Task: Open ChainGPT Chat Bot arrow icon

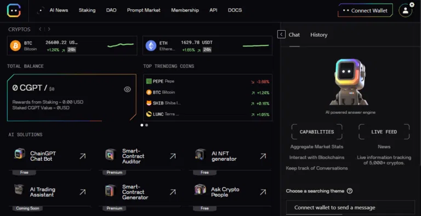Action: tap(82, 156)
